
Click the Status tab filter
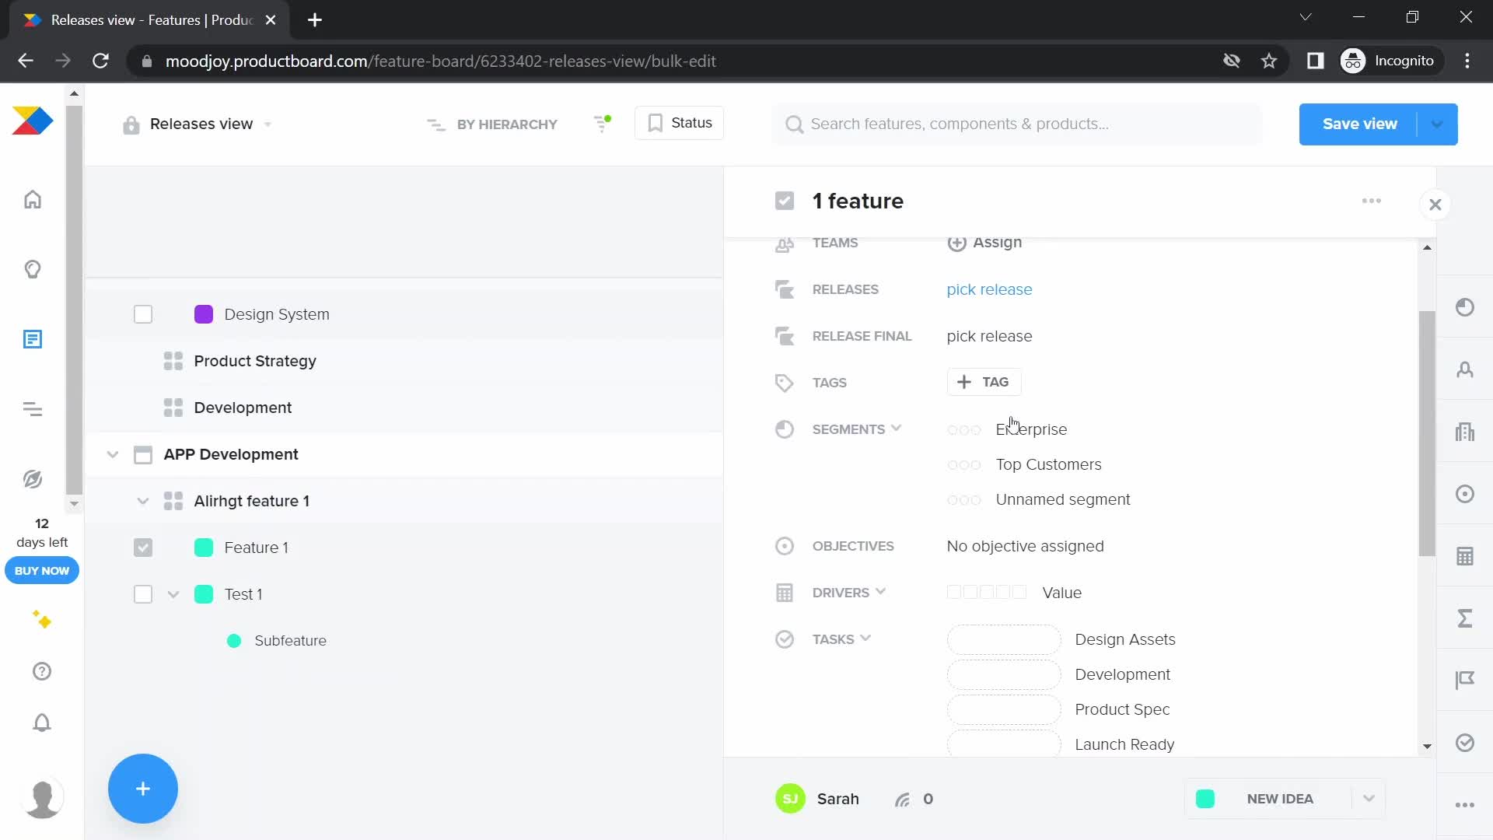[682, 123]
